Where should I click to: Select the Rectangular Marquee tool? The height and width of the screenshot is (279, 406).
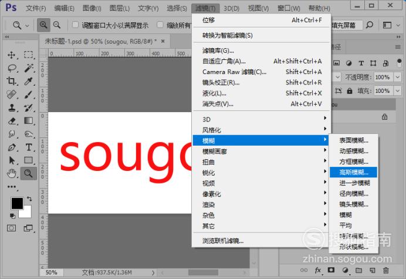point(29,55)
